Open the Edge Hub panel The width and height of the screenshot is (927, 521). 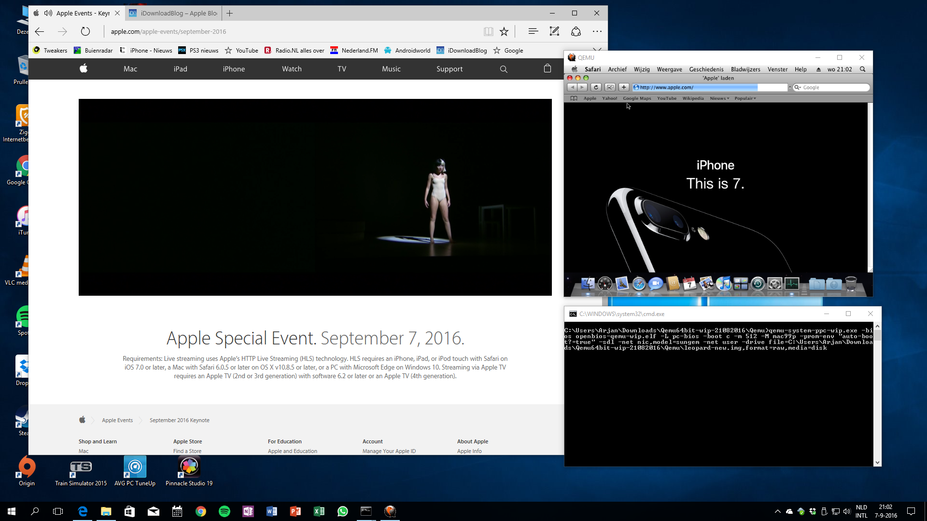pos(533,31)
